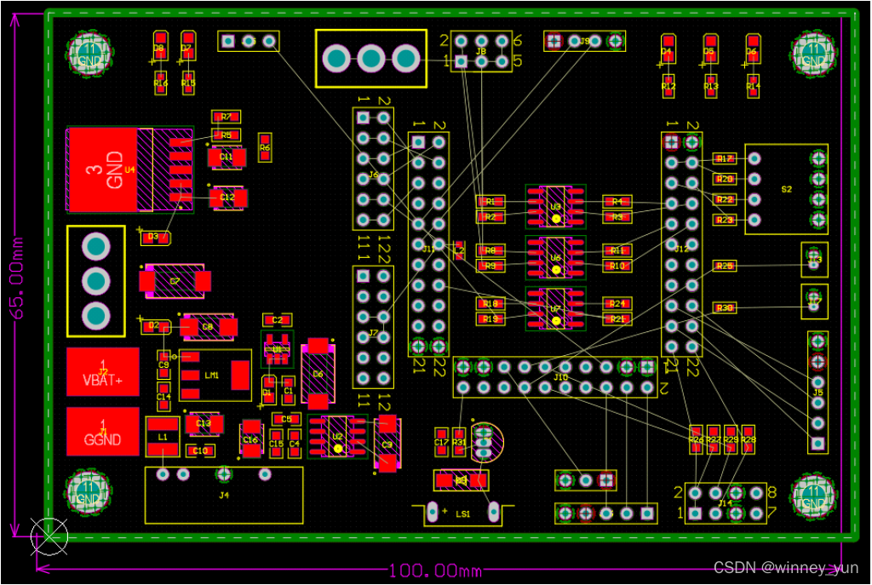Image resolution: width=872 pixels, height=585 pixels.
Task: Select the 65.00mm height dimension text
Action: tap(17, 278)
